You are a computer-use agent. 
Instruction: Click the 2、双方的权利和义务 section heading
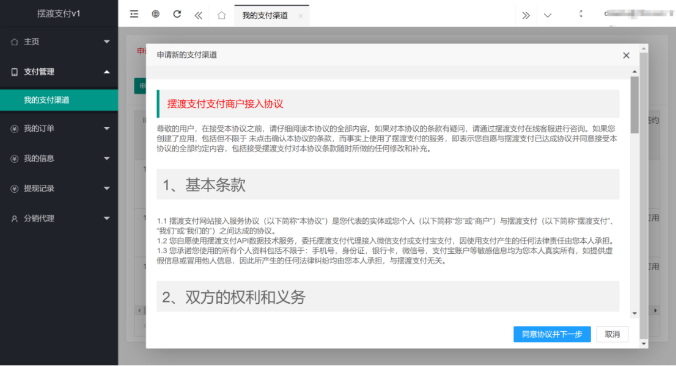(233, 297)
